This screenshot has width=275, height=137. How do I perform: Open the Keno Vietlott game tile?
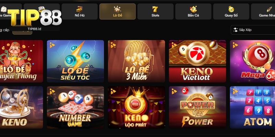click(x=197, y=61)
